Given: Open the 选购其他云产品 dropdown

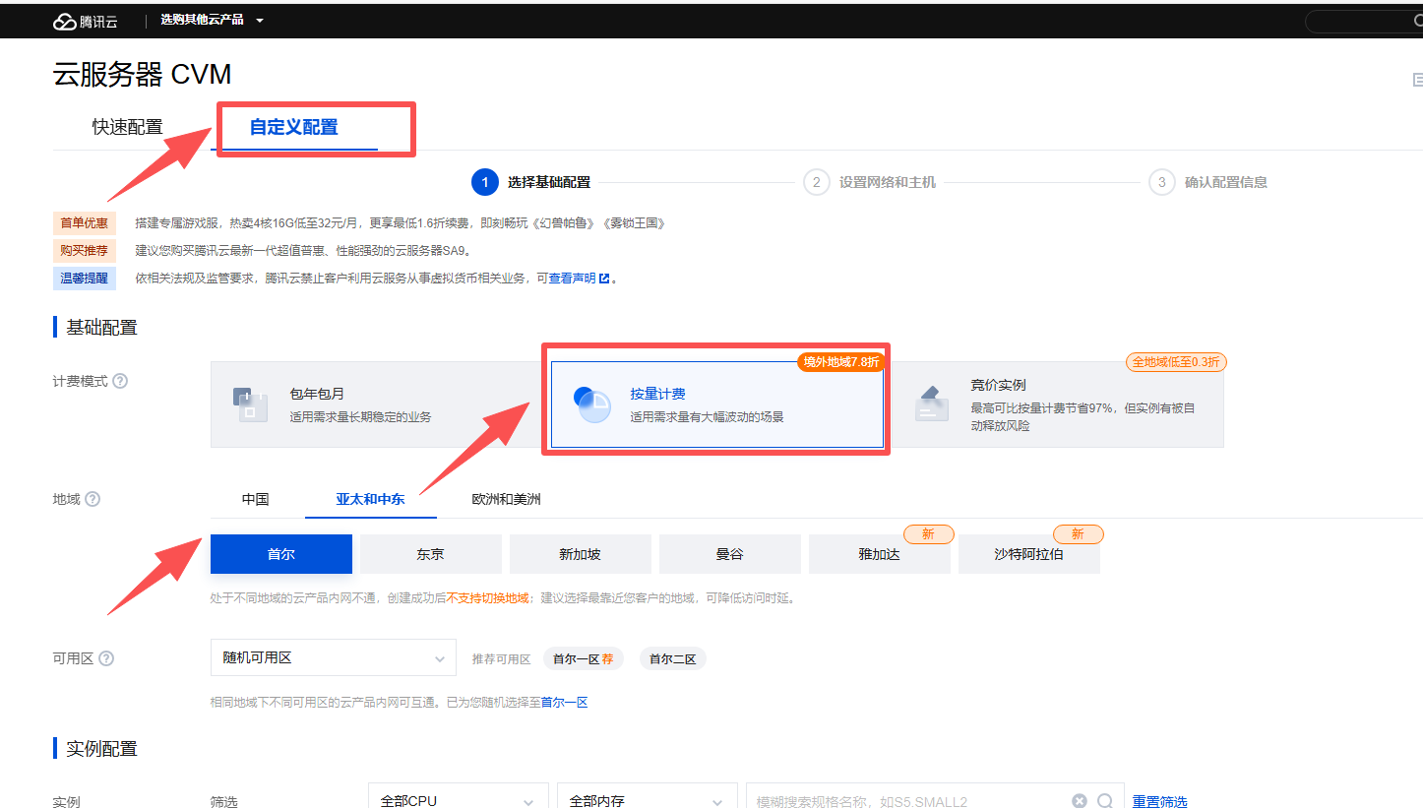Looking at the screenshot, I should pyautogui.click(x=212, y=20).
